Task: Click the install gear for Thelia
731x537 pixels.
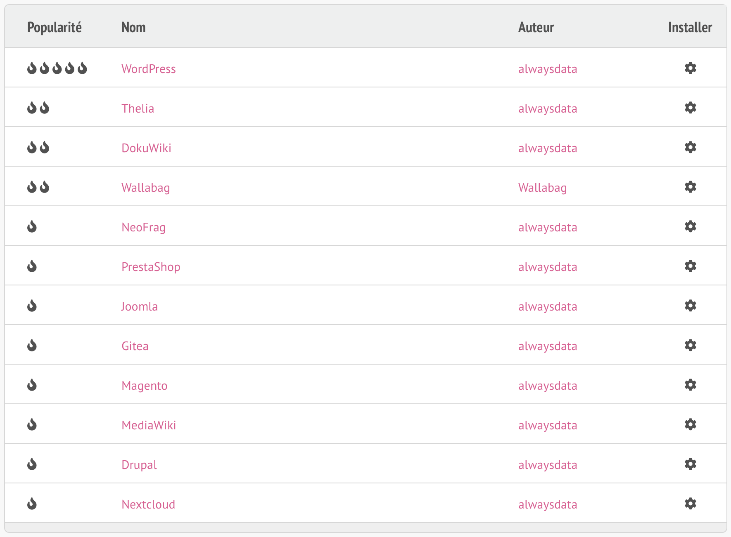Action: coord(690,108)
